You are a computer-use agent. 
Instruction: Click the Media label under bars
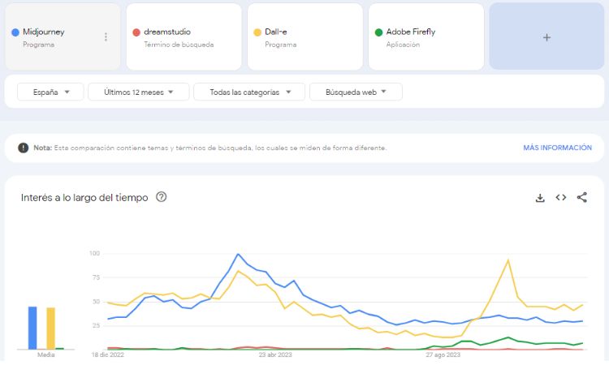(x=45, y=354)
